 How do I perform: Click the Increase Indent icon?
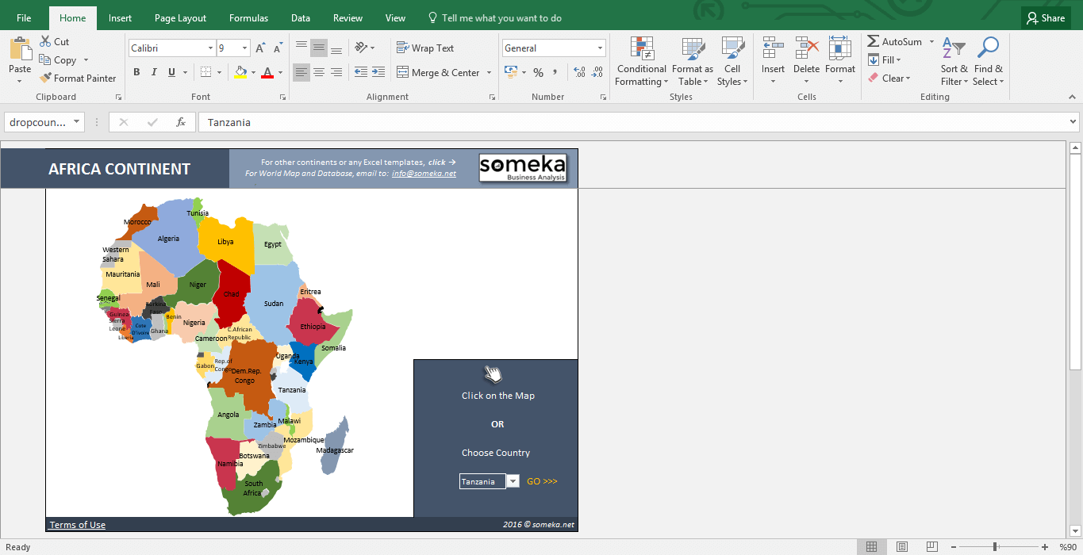[x=380, y=72]
